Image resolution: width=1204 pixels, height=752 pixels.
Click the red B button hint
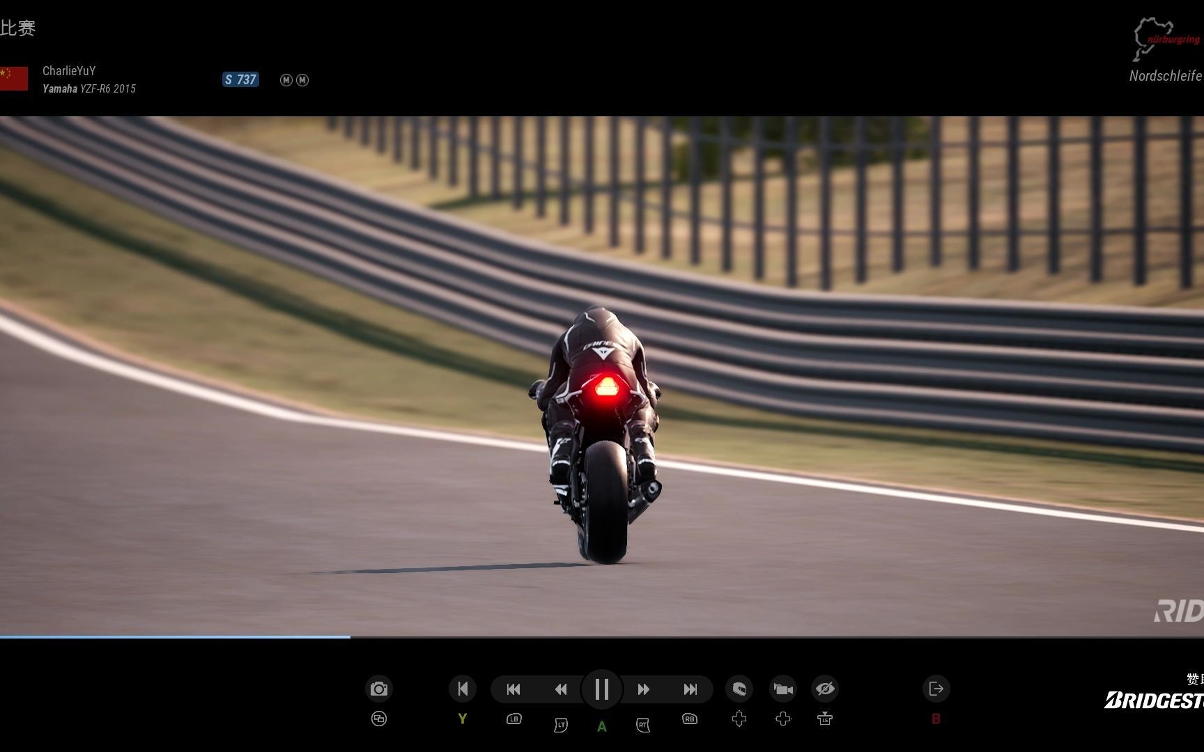point(936,719)
